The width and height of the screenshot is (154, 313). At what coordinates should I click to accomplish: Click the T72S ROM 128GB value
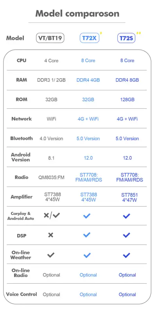point(127,99)
